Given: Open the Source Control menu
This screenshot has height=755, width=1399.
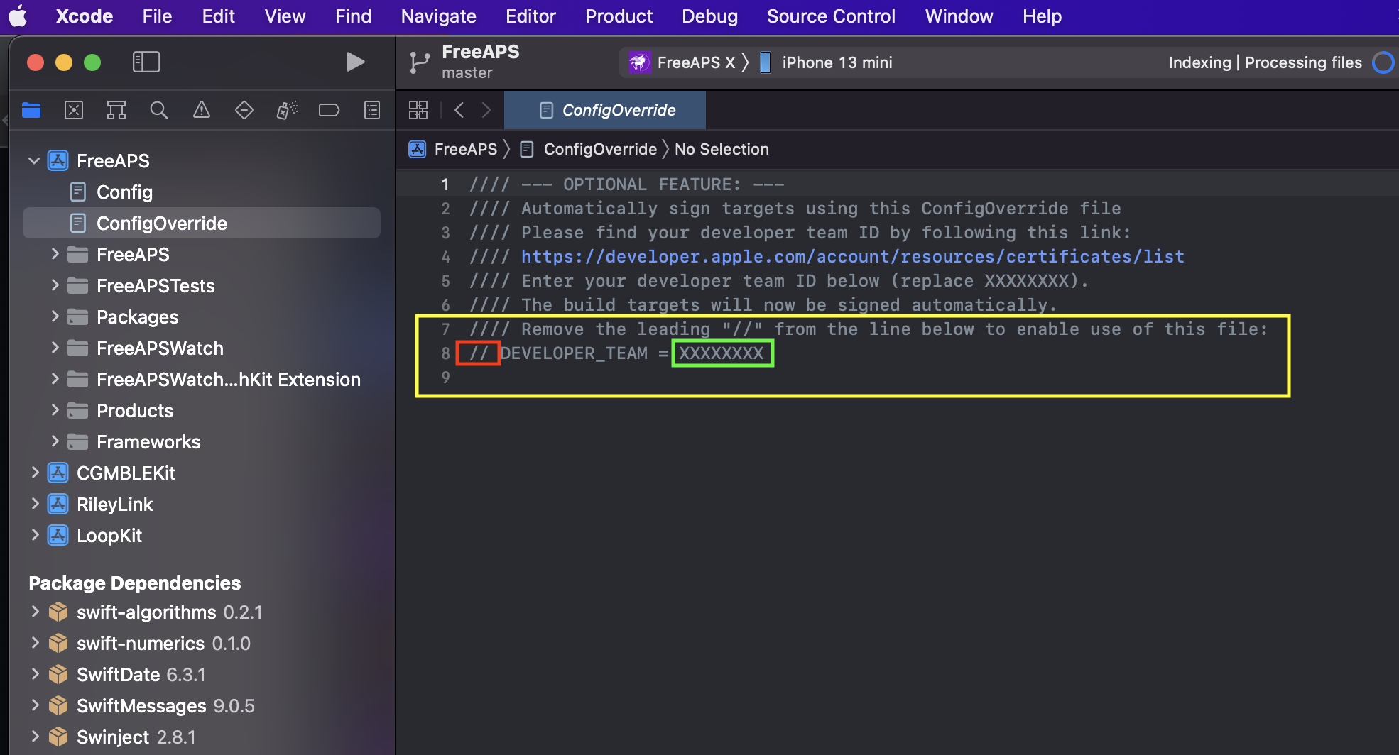Looking at the screenshot, I should [x=831, y=16].
